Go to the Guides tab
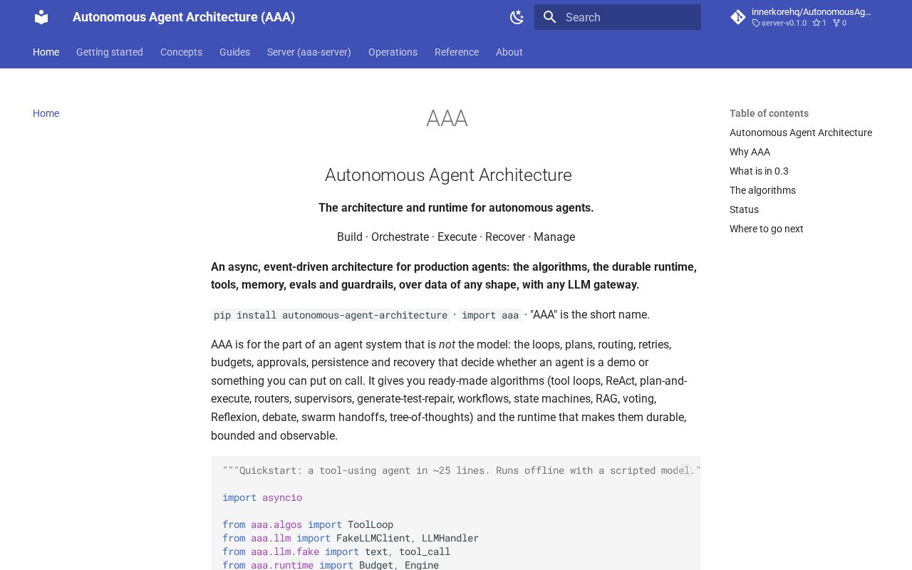 [x=234, y=52]
